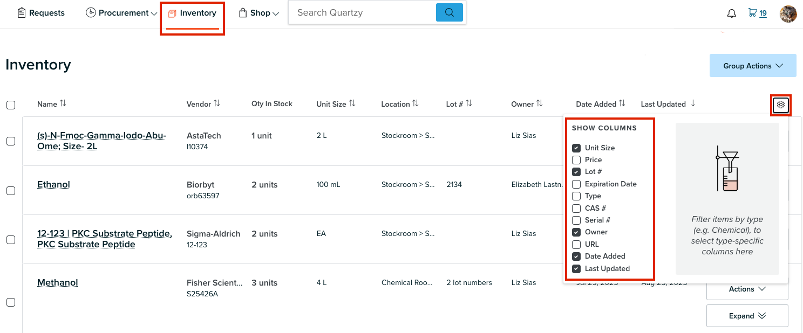
Task: Uncheck the Last Updated column checkbox
Action: click(576, 269)
